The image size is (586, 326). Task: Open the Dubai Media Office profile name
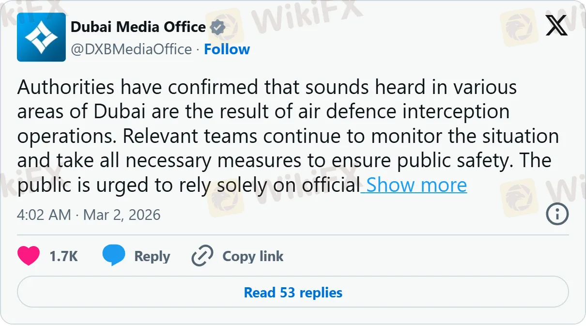[138, 27]
